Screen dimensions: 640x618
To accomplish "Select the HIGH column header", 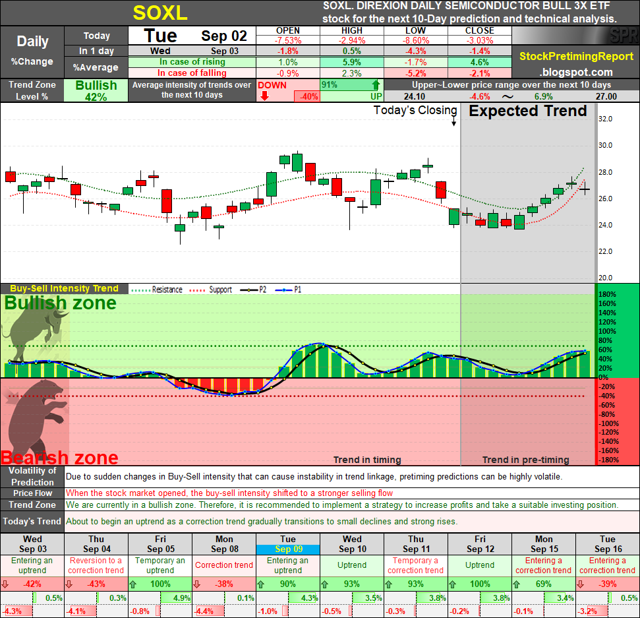I will click(352, 30).
